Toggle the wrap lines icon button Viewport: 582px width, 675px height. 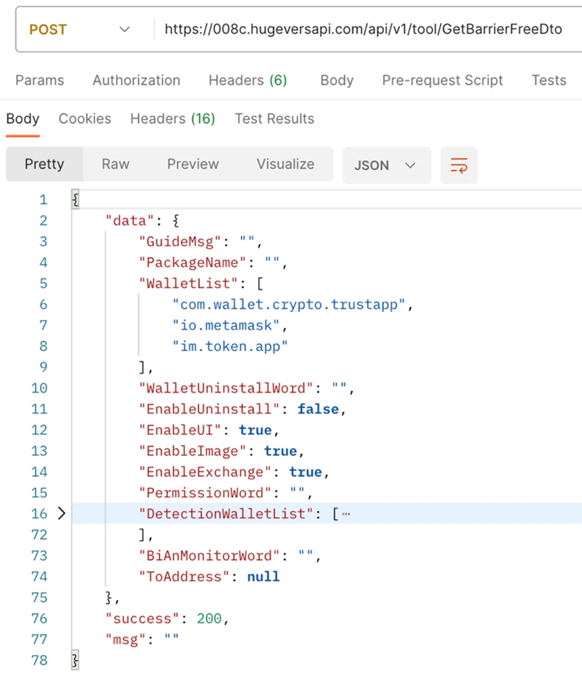click(459, 165)
